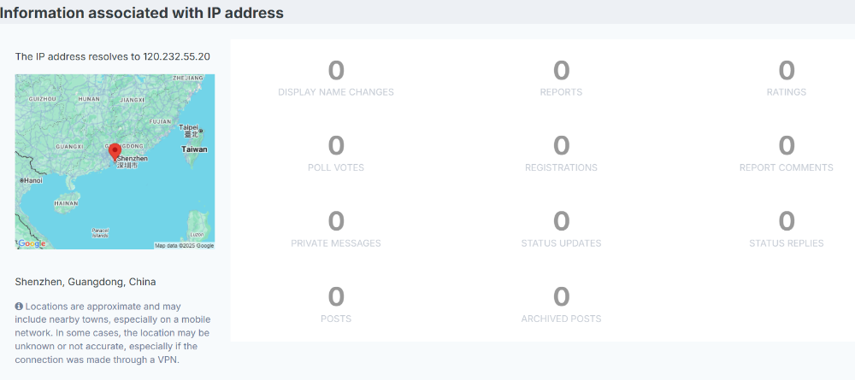Click the Google logo on the map
Viewport: 855px width, 380px height.
(x=32, y=243)
